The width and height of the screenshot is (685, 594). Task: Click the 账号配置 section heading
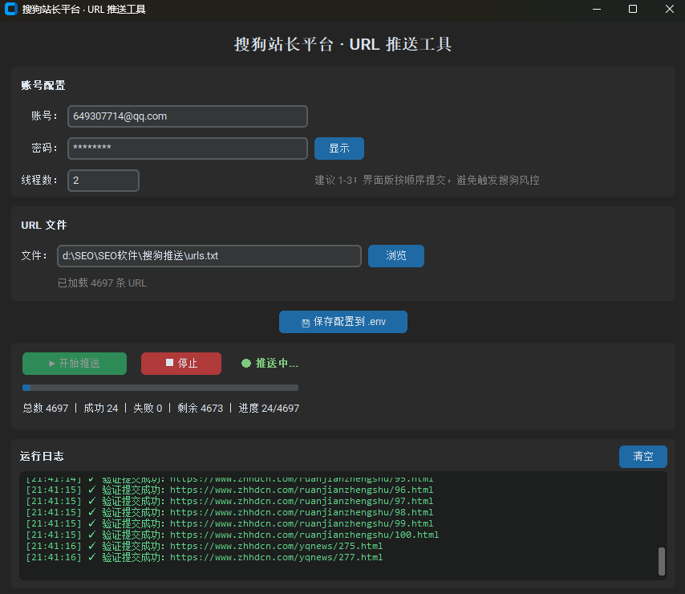pos(43,85)
